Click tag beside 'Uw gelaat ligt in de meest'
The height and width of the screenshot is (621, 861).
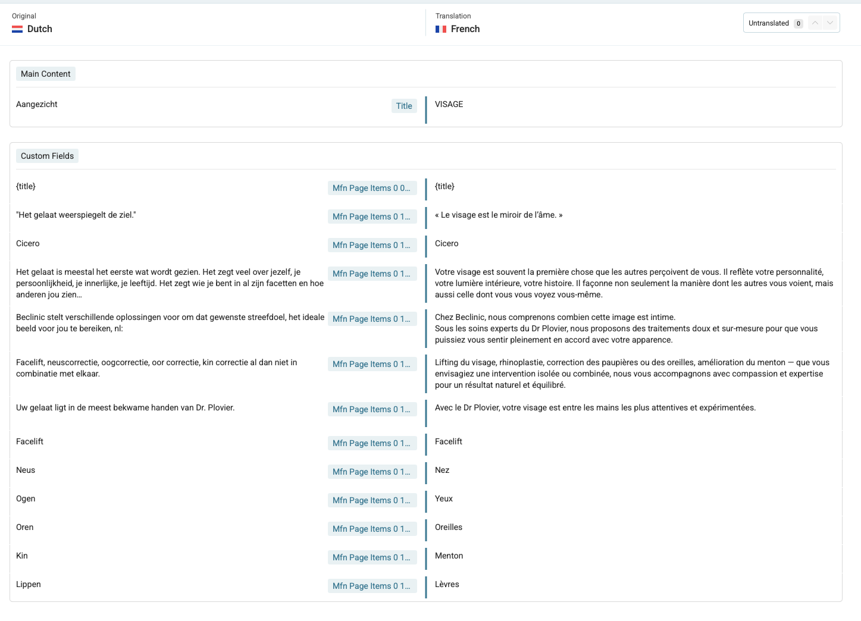coord(372,409)
